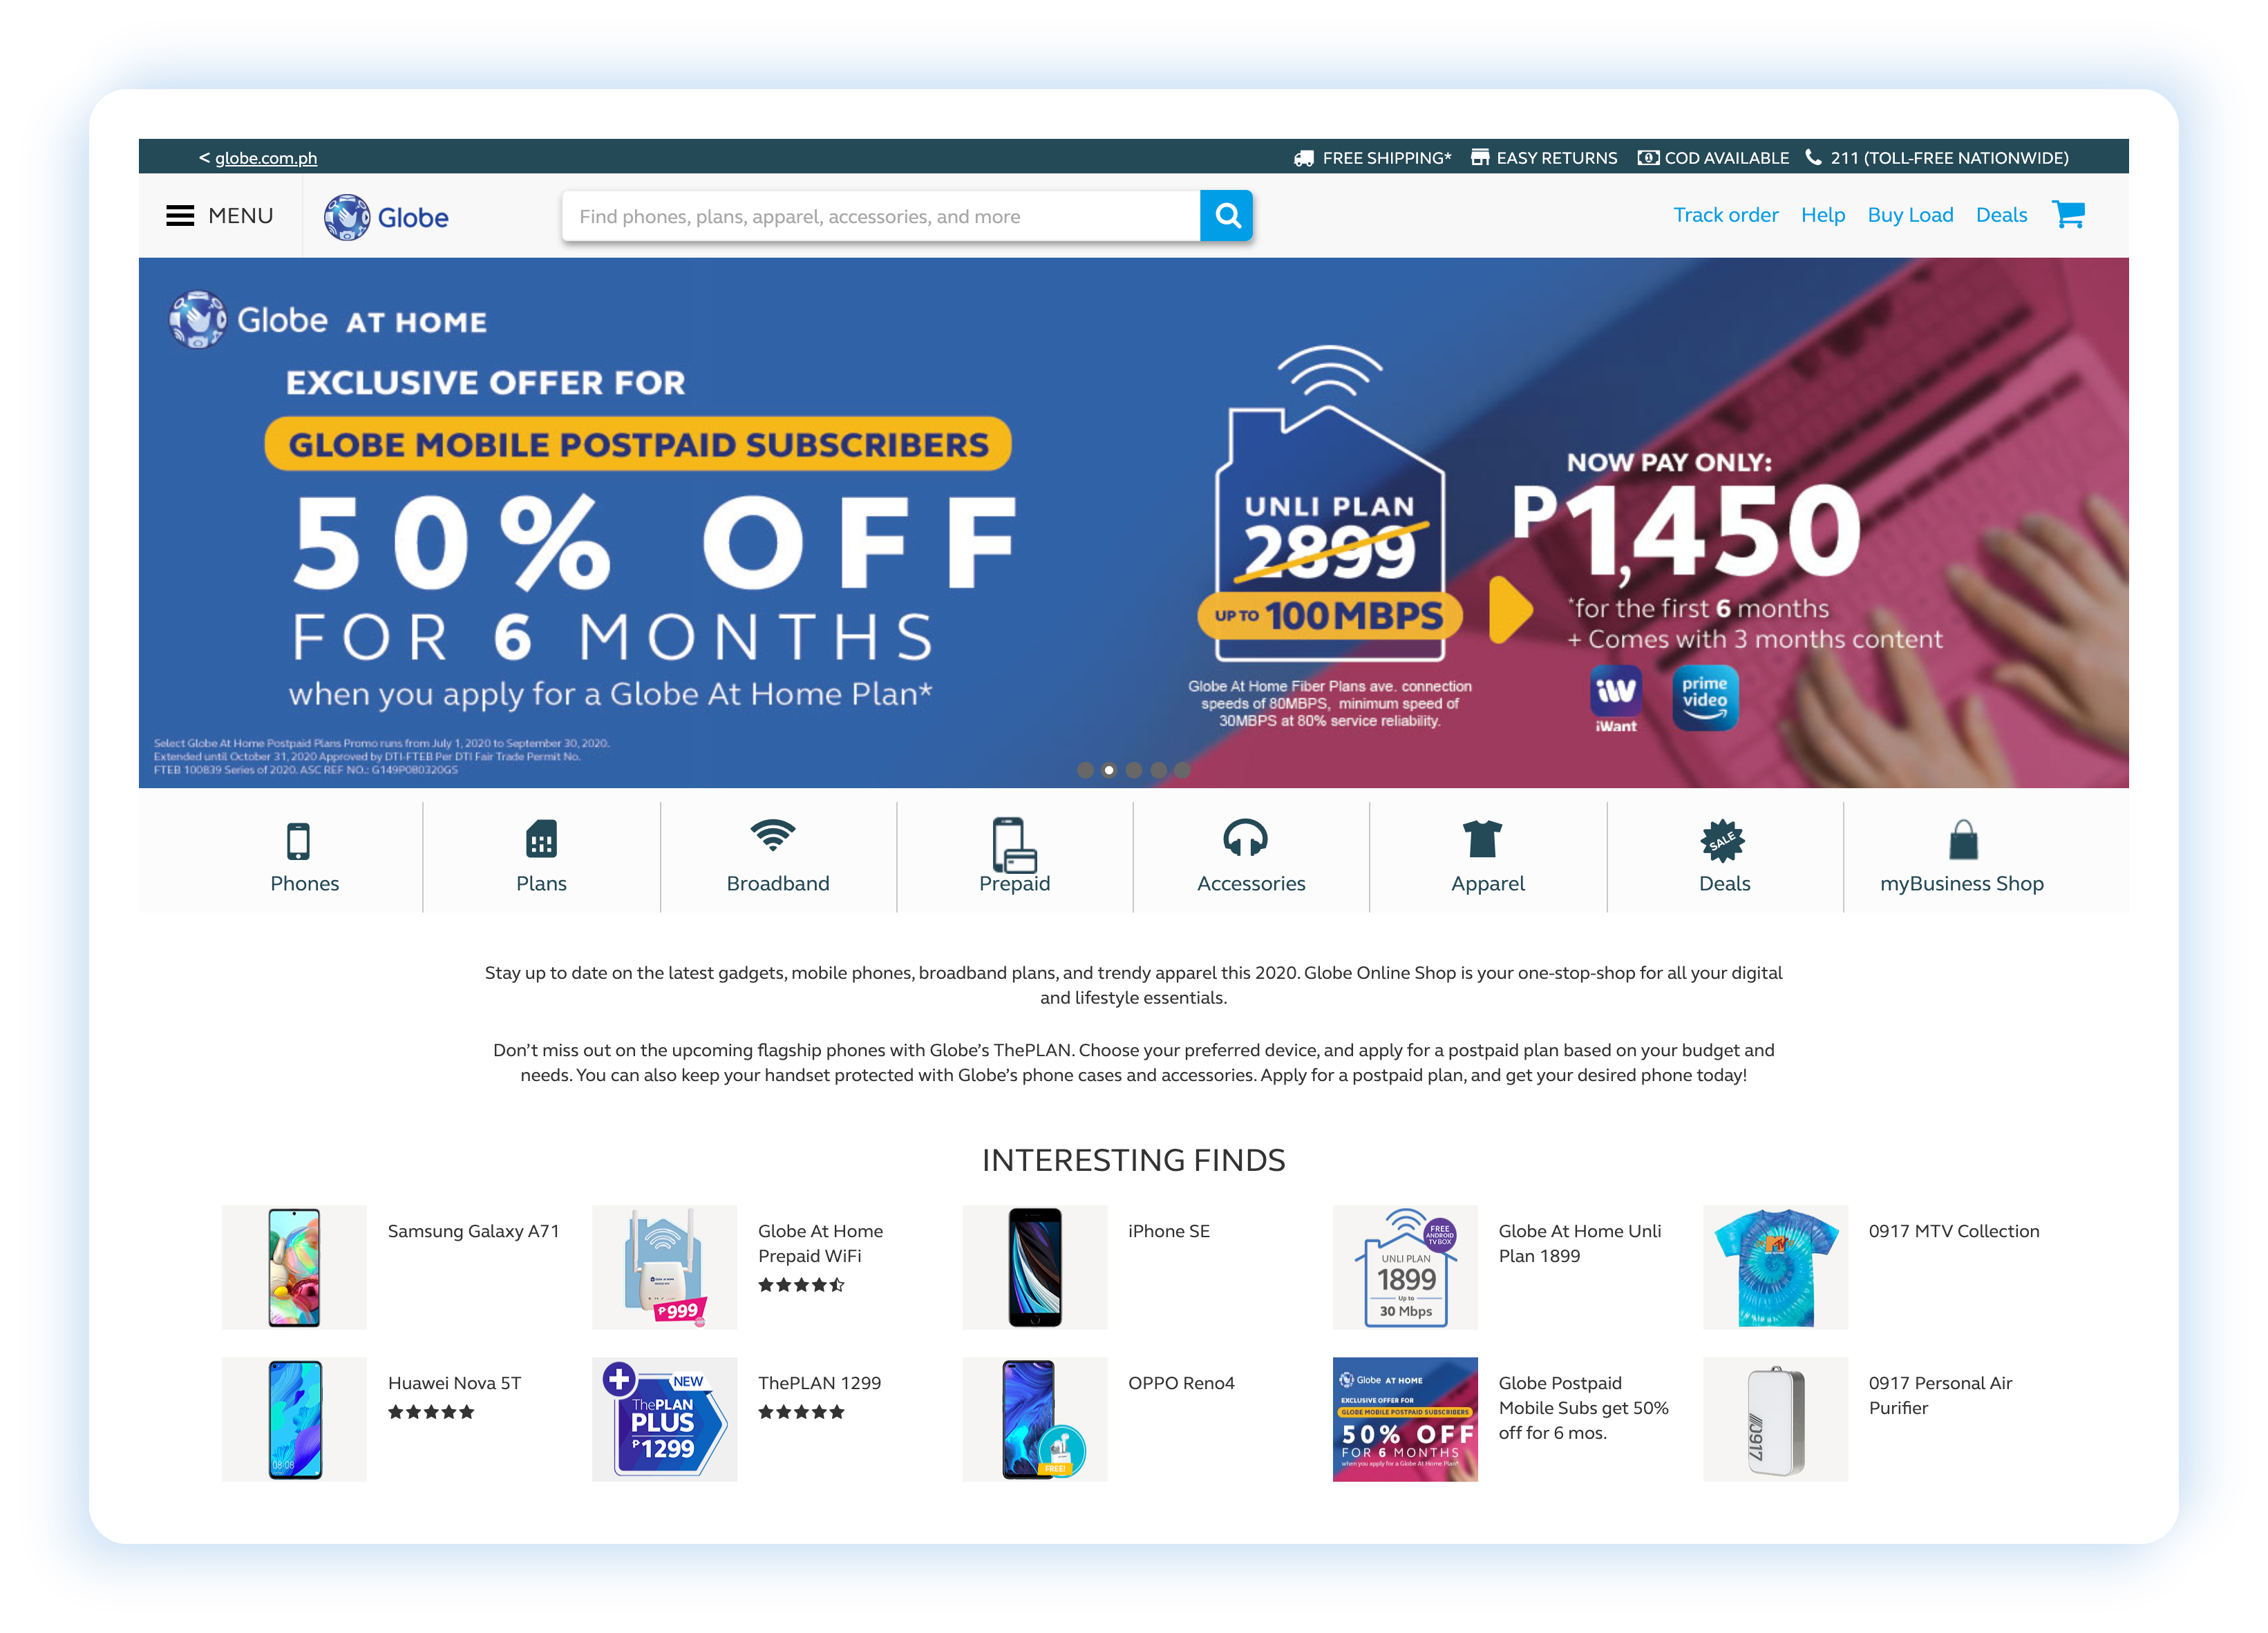
Task: Click the Track order link
Action: click(x=1725, y=215)
